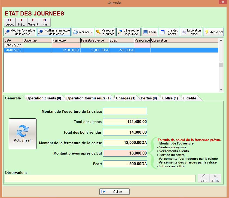The width and height of the screenshot is (229, 198).
Task: Sort by the Date column header
Action: tap(13, 40)
